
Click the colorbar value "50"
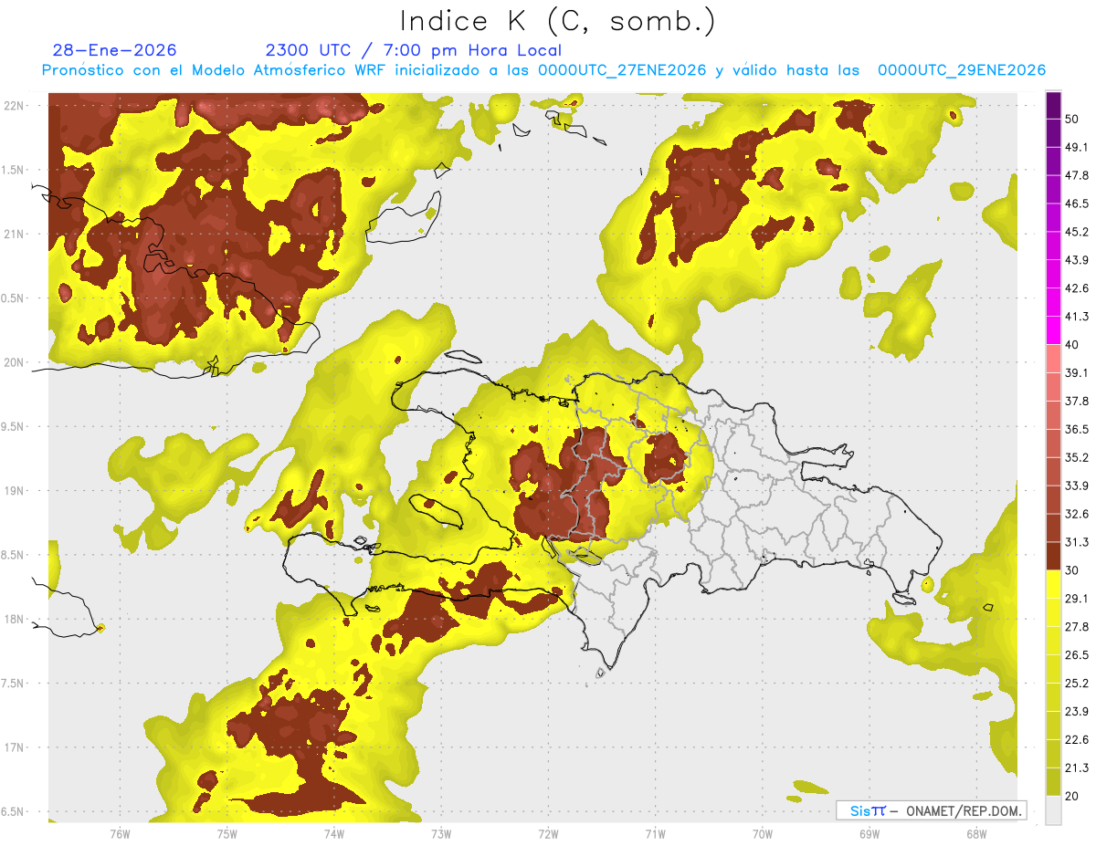(x=1072, y=120)
